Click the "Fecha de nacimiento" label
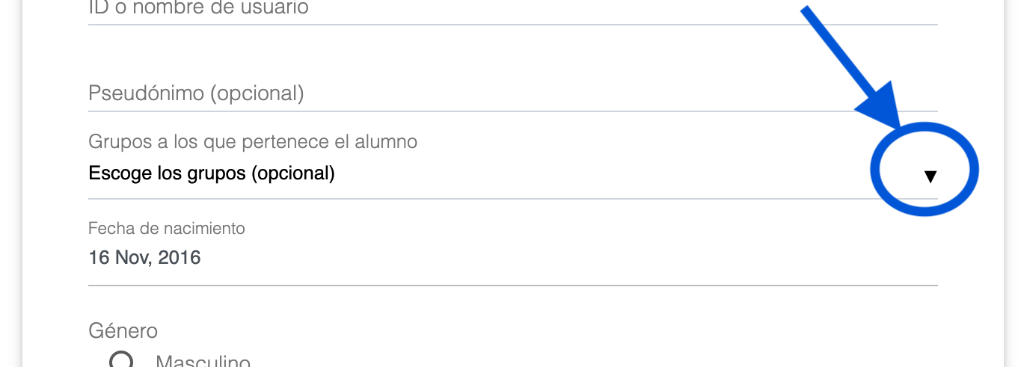The width and height of the screenshot is (1021, 367). click(x=166, y=228)
